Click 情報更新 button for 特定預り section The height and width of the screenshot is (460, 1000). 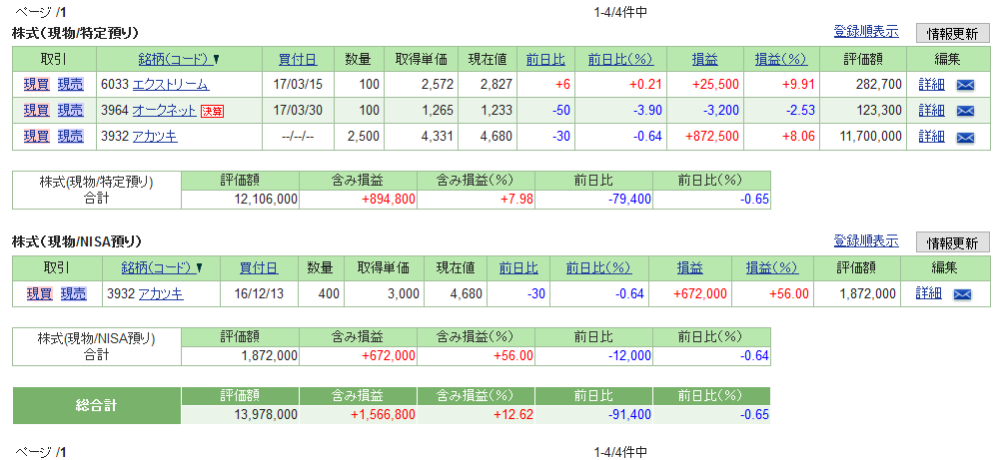point(953,33)
